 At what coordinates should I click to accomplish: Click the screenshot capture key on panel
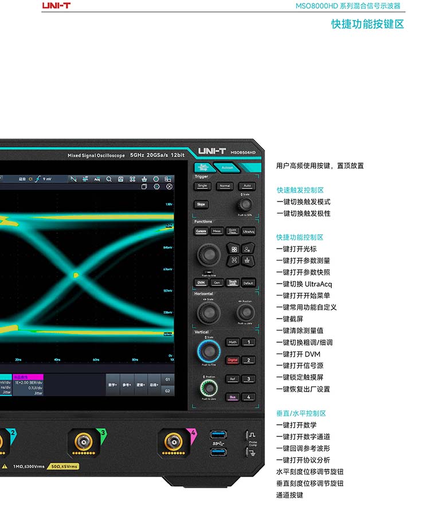(233, 260)
